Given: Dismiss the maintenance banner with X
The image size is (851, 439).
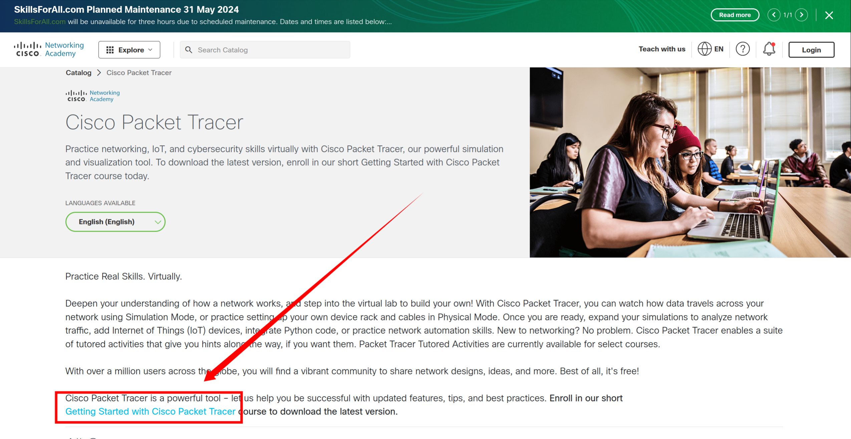Looking at the screenshot, I should (829, 15).
